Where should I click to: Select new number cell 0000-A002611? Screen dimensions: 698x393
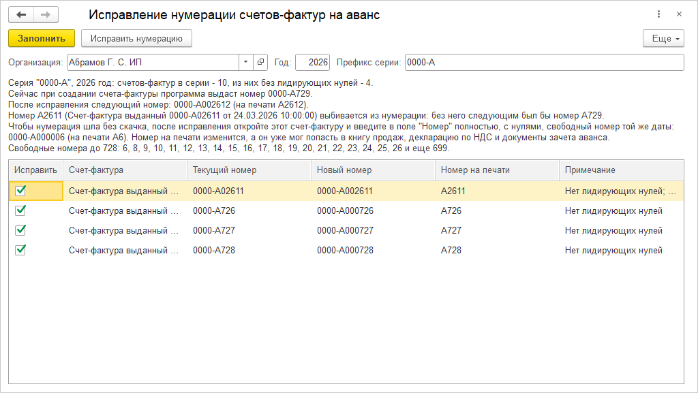click(373, 191)
